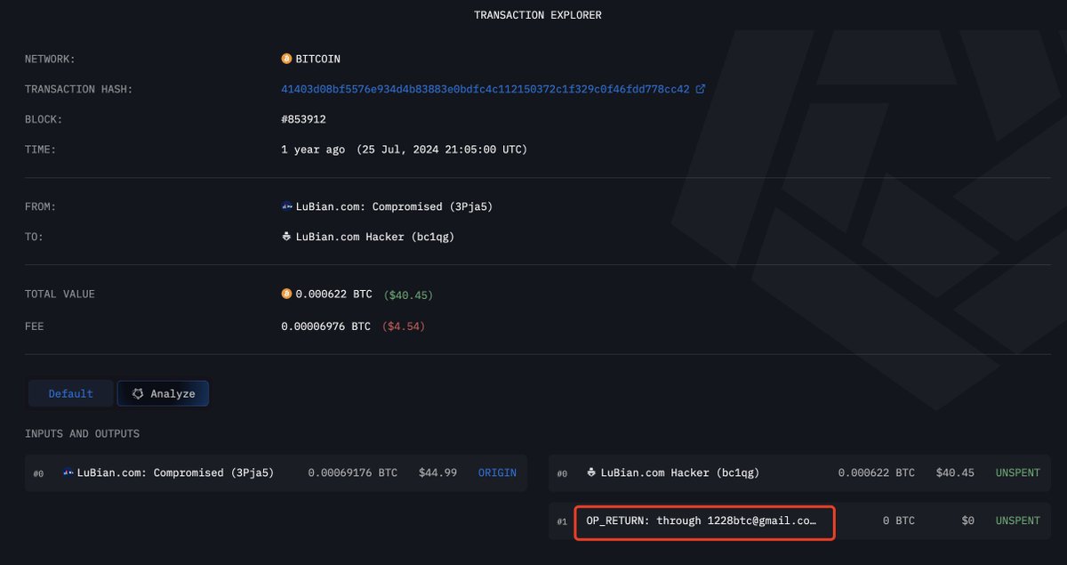Click the OP_RETURN output message text
This screenshot has height=565, width=1067.
point(701,521)
